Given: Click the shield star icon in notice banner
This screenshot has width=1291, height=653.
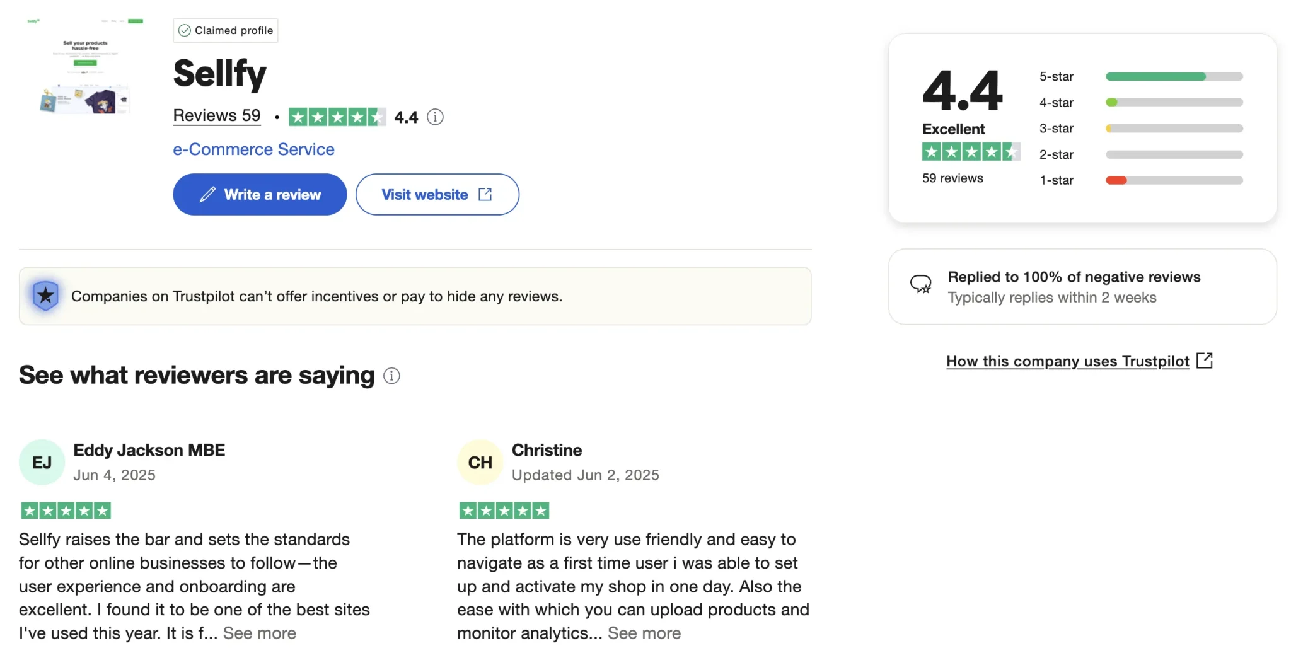Looking at the screenshot, I should coord(45,296).
